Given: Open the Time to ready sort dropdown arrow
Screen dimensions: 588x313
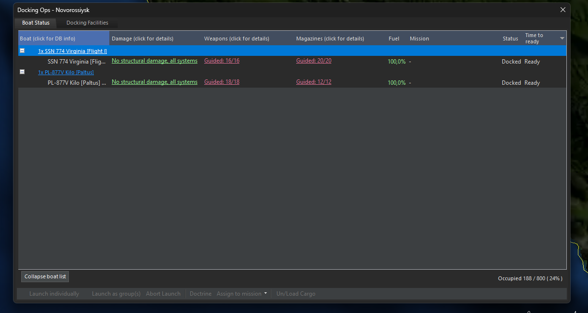Looking at the screenshot, I should coord(562,38).
